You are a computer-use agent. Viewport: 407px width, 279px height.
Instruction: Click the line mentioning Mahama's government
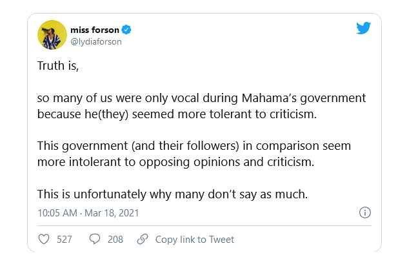coord(201,98)
